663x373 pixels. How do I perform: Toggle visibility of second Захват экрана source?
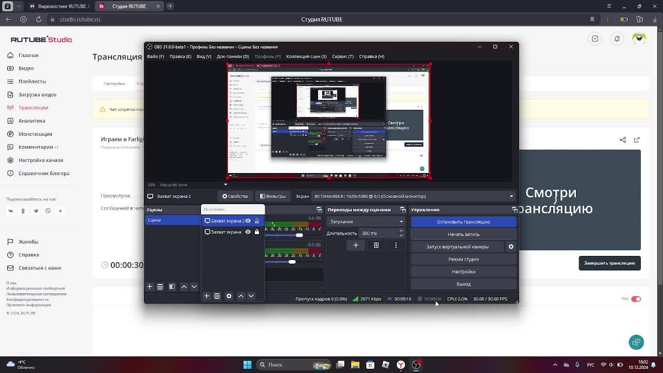click(248, 232)
